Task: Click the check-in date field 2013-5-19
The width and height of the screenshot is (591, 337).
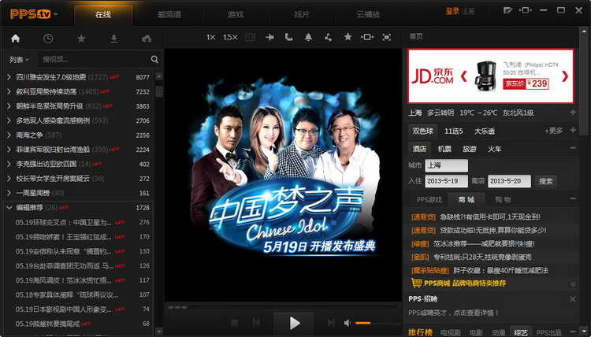Action: [446, 181]
